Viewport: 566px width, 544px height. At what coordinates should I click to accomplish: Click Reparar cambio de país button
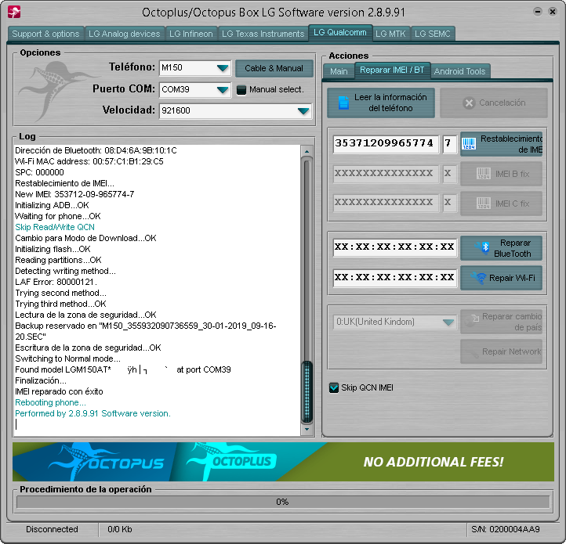coord(501,322)
